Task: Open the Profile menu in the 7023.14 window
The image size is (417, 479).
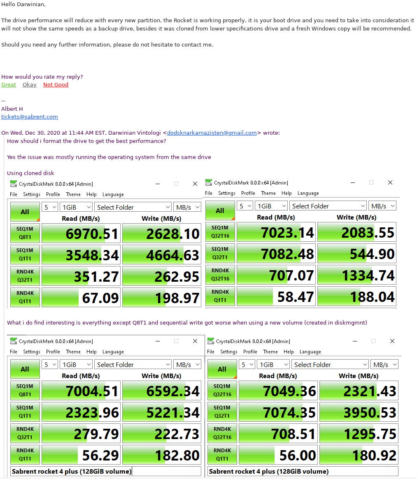Action: 248,193
